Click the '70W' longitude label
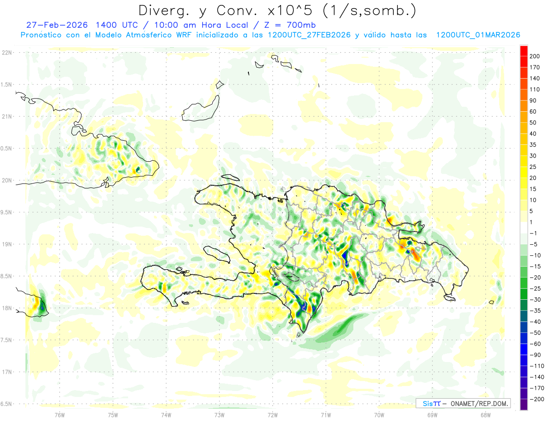The image size is (545, 421). (x=379, y=415)
